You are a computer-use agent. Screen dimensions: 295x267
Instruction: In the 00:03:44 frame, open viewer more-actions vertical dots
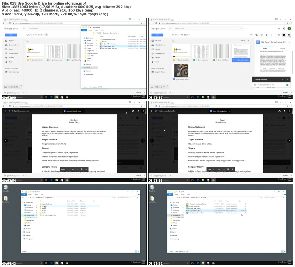290,111
